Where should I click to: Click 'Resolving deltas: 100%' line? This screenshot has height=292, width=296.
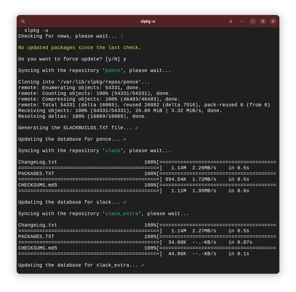(82, 116)
